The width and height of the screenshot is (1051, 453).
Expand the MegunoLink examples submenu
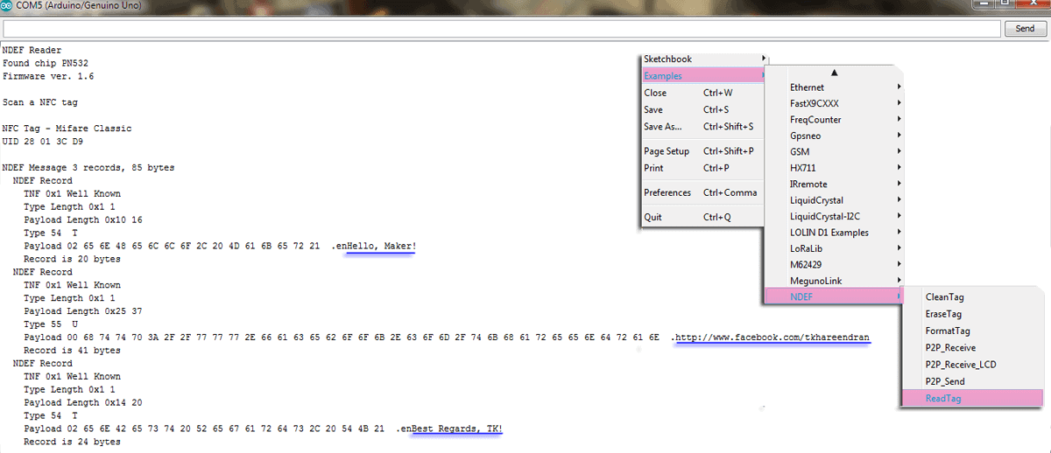point(835,281)
